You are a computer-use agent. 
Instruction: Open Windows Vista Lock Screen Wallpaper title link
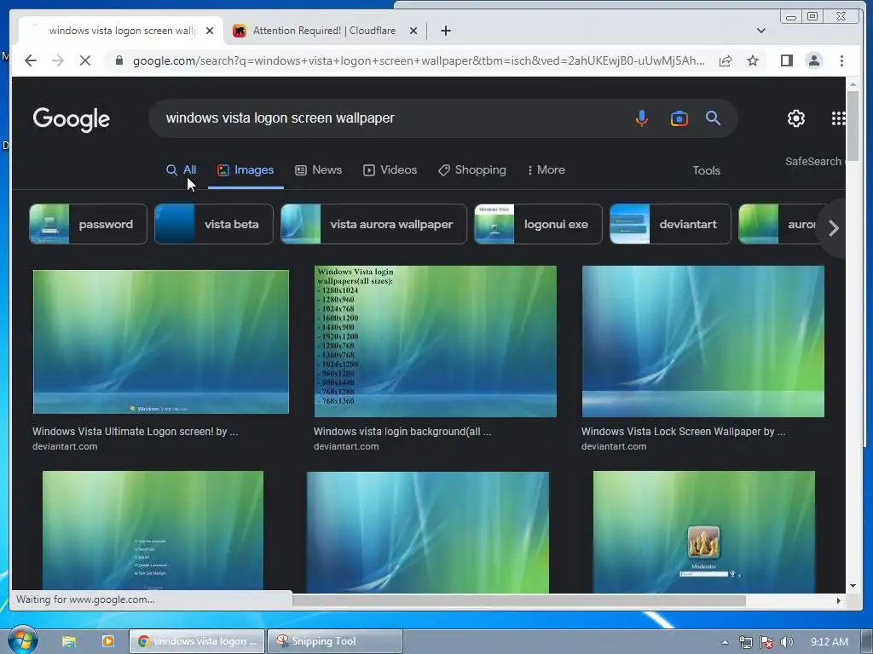coord(684,432)
